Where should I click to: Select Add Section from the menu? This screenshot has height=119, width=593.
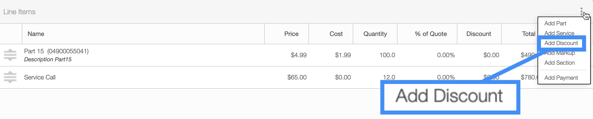point(559,63)
